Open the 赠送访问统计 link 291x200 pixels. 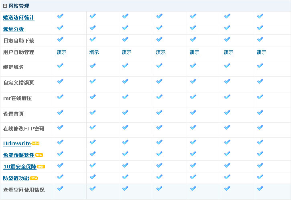[19, 18]
